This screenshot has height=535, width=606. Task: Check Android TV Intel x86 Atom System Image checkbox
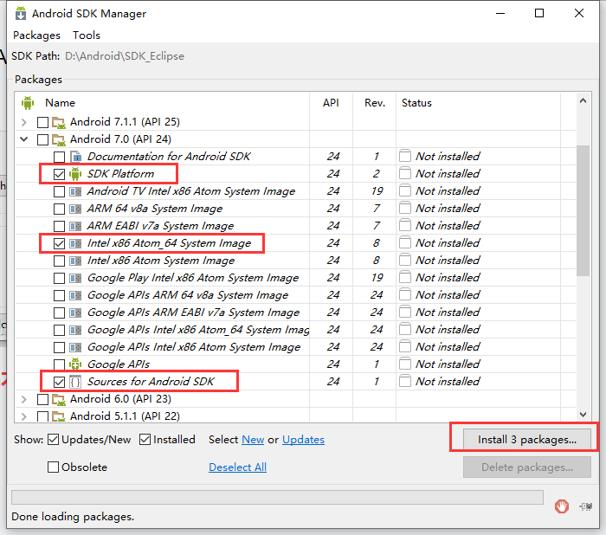tap(59, 191)
